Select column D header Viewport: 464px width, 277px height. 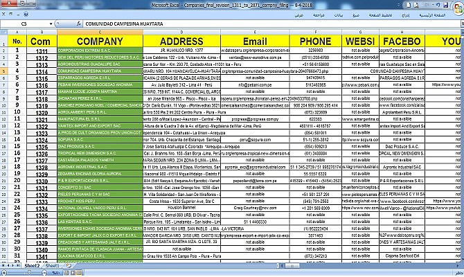pyautogui.click(x=181, y=32)
